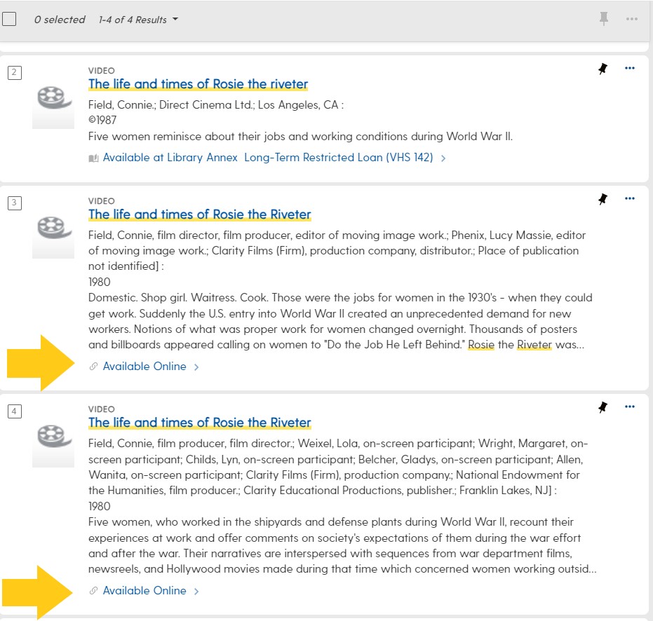This screenshot has height=621, width=653.
Task: Pin the 1987 Rosie the riveter record
Action: point(602,69)
